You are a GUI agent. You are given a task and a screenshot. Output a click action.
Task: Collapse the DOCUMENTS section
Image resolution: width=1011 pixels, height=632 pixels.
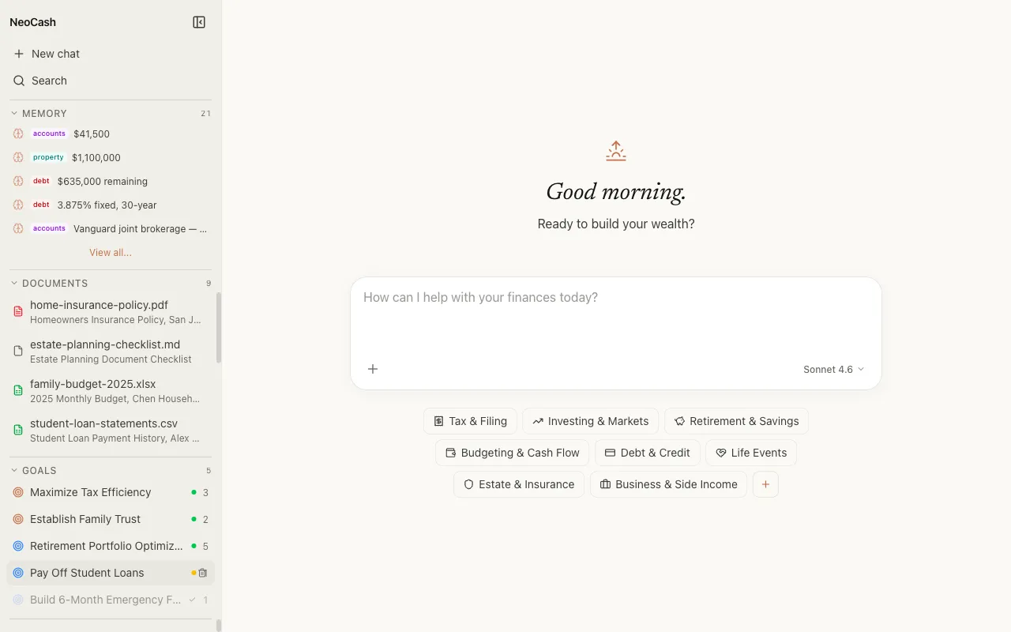pos(13,283)
